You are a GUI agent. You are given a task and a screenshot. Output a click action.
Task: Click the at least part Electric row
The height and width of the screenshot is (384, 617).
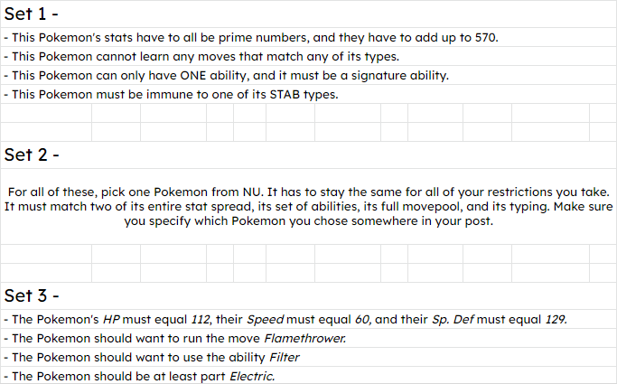pyautogui.click(x=309, y=376)
